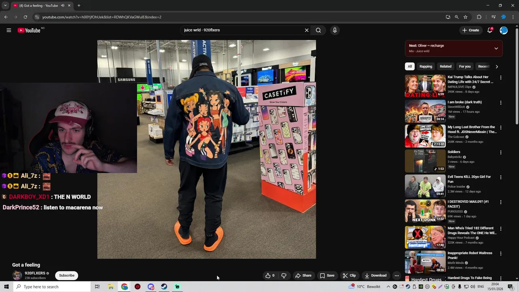Open a new Chrome tab

[79, 6]
